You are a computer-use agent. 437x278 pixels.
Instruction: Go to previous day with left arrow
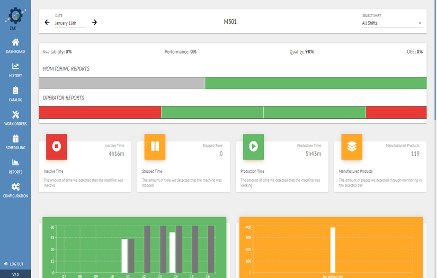[47, 22]
